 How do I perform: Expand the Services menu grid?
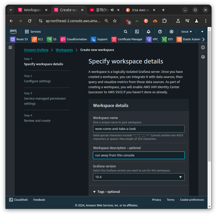coord(33,32)
